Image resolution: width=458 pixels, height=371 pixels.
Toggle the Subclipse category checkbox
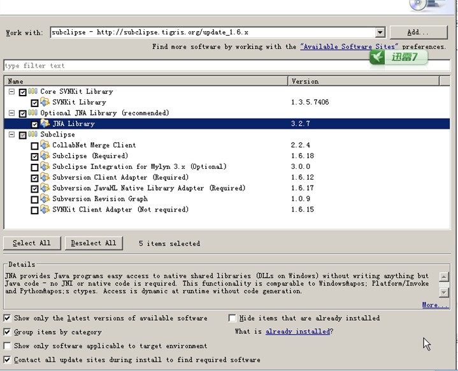(x=22, y=135)
